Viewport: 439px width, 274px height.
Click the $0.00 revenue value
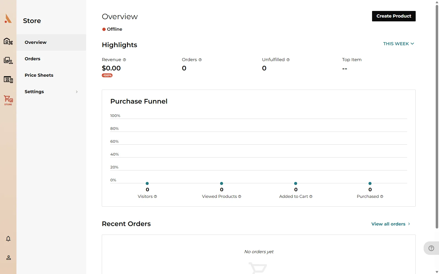111,68
